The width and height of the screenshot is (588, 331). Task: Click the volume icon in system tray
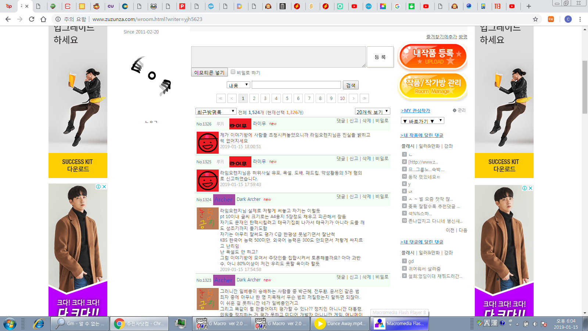[x=535, y=324]
